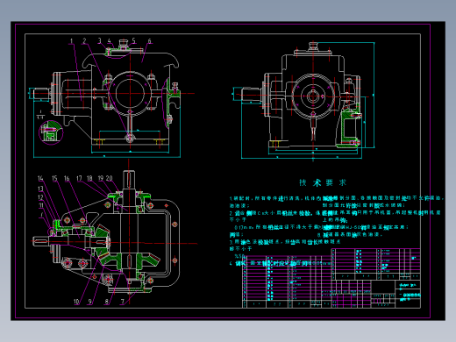
Task: Select part balloon label 4
Action: click(x=109, y=41)
